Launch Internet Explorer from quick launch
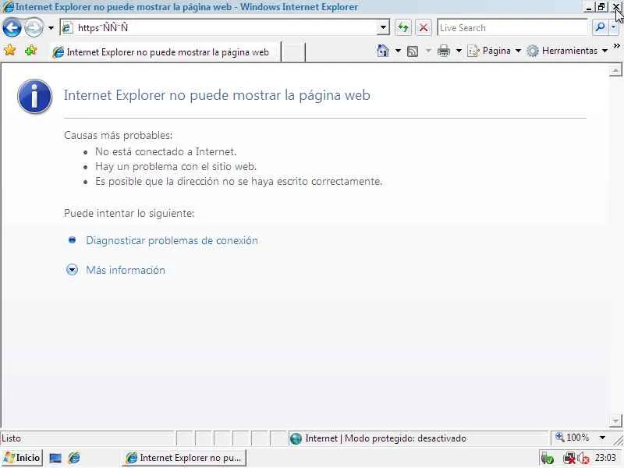624x468 pixels. 74,458
